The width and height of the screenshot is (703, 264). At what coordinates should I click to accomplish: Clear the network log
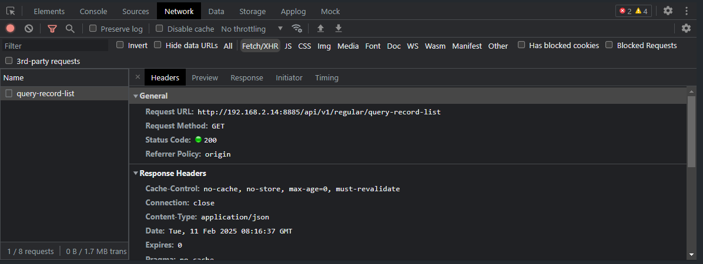click(29, 28)
